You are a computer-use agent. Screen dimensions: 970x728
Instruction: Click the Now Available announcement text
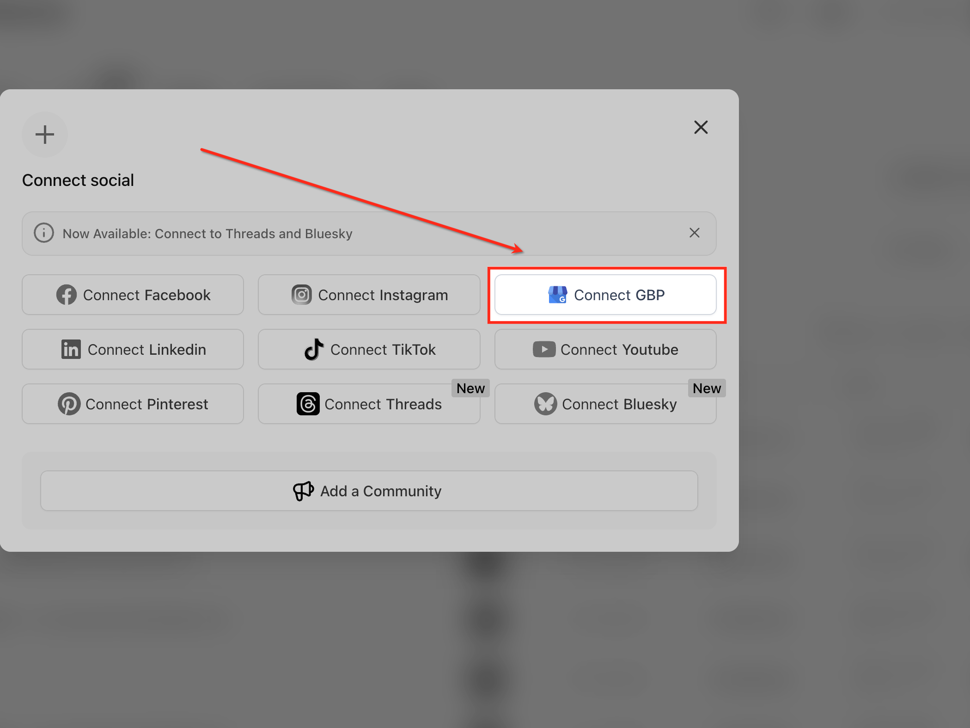click(207, 234)
